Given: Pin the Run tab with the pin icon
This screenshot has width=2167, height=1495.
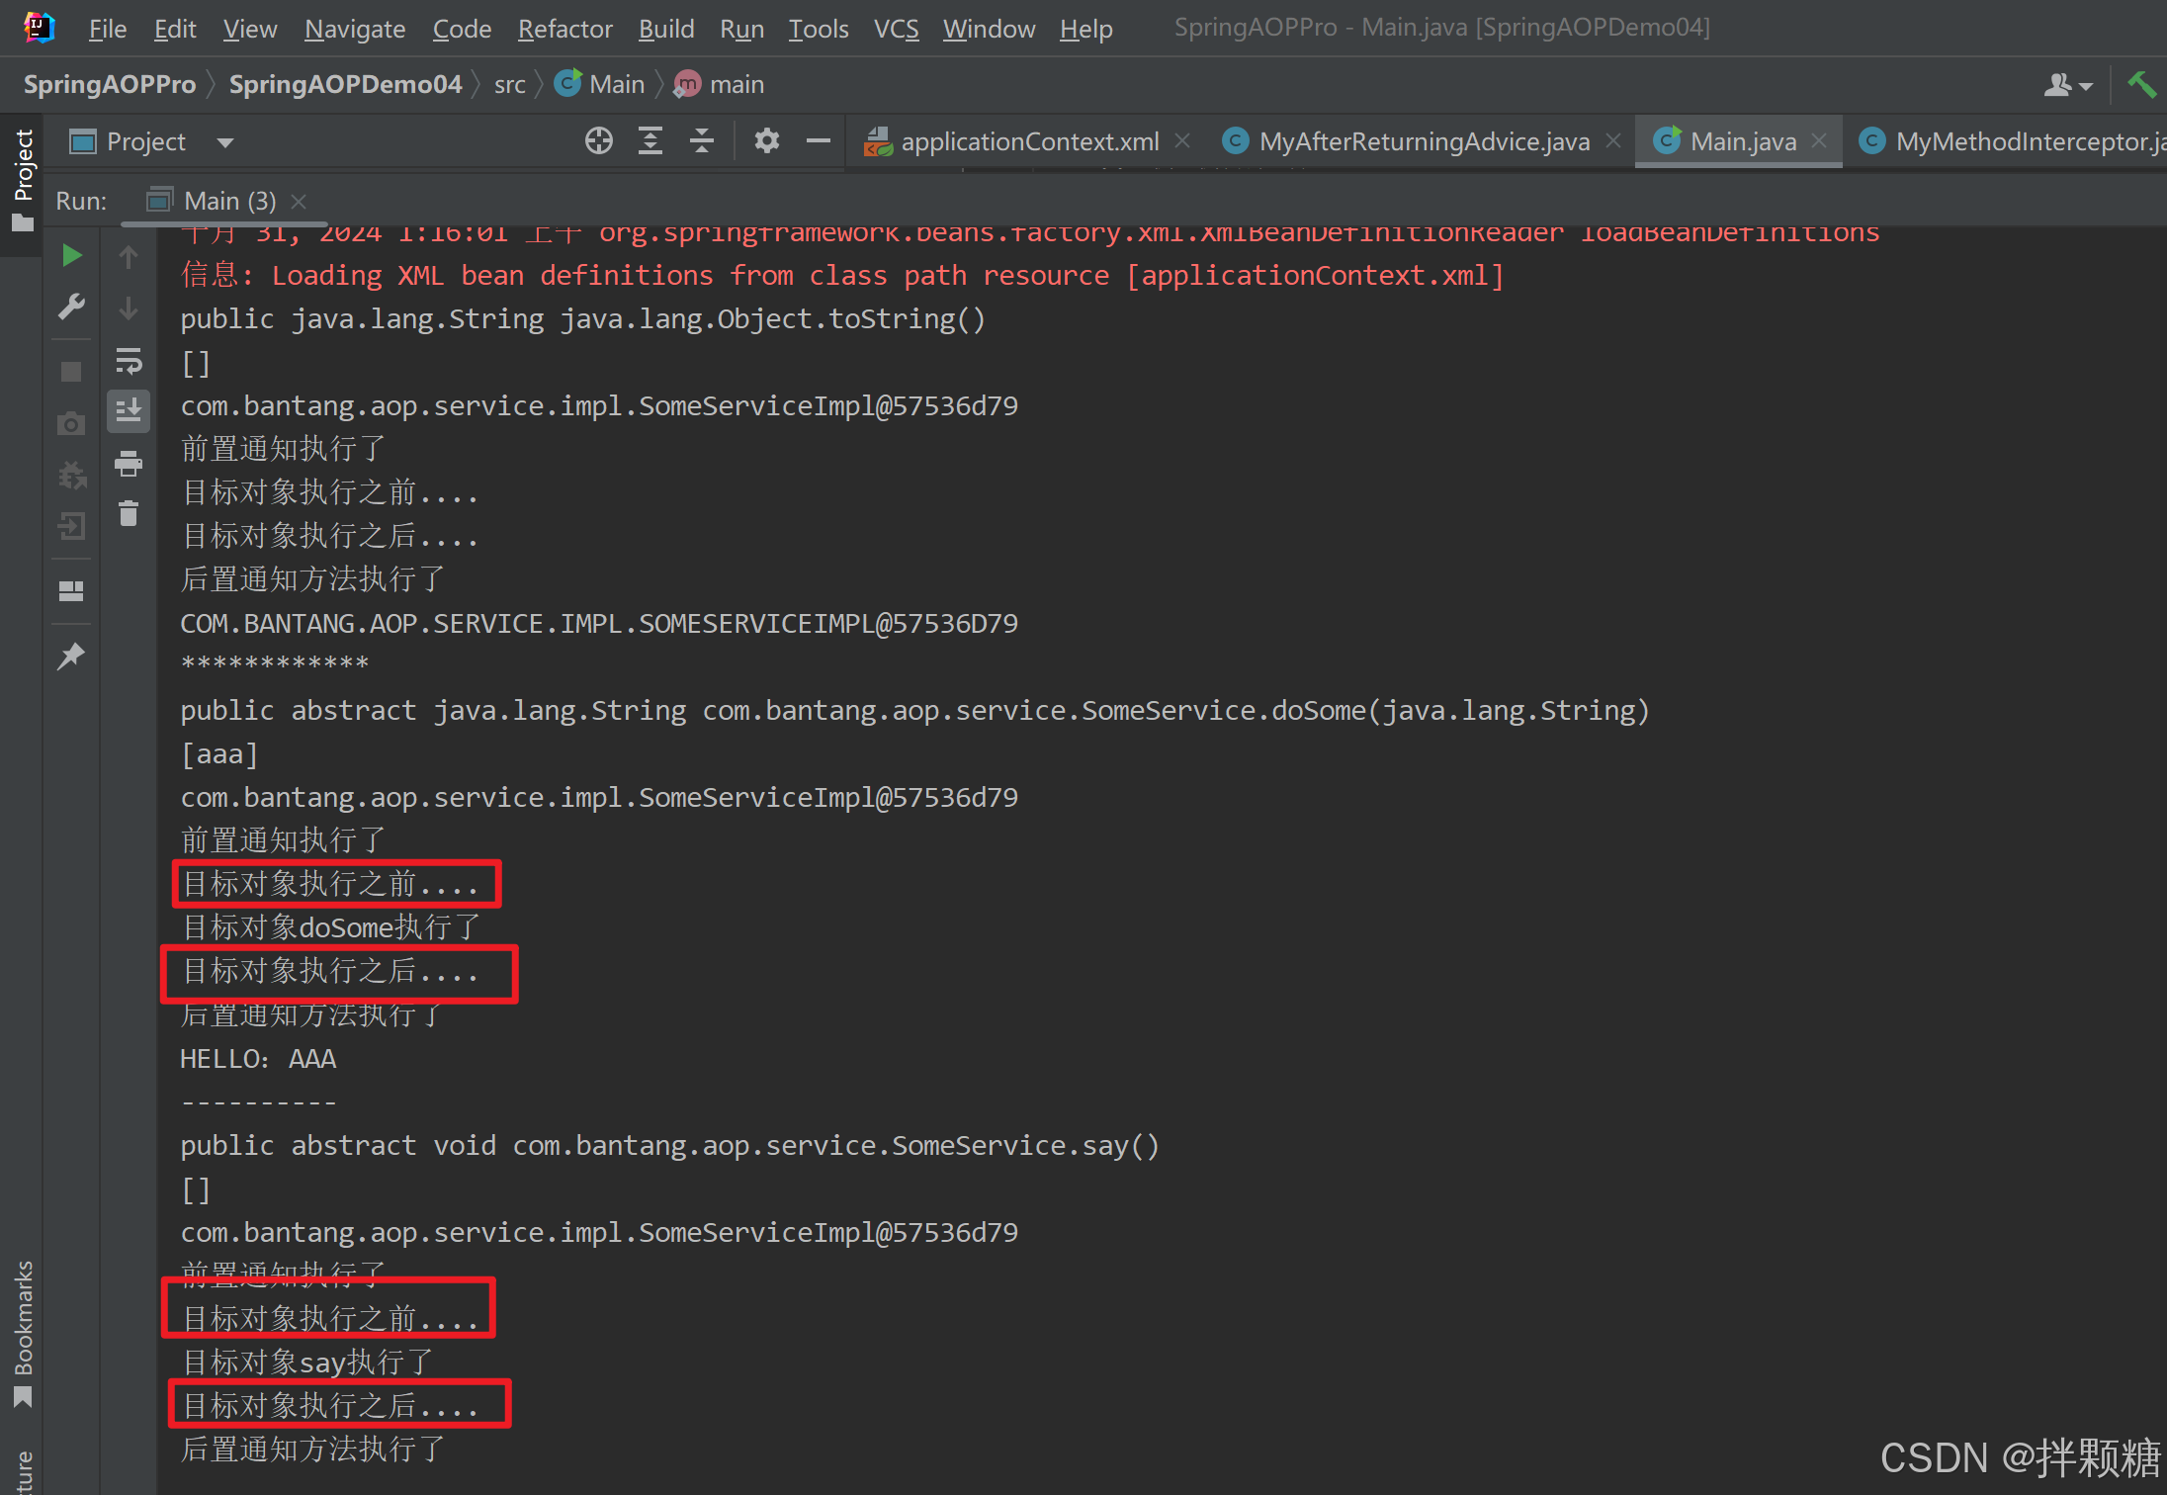Looking at the screenshot, I should coord(71,656).
